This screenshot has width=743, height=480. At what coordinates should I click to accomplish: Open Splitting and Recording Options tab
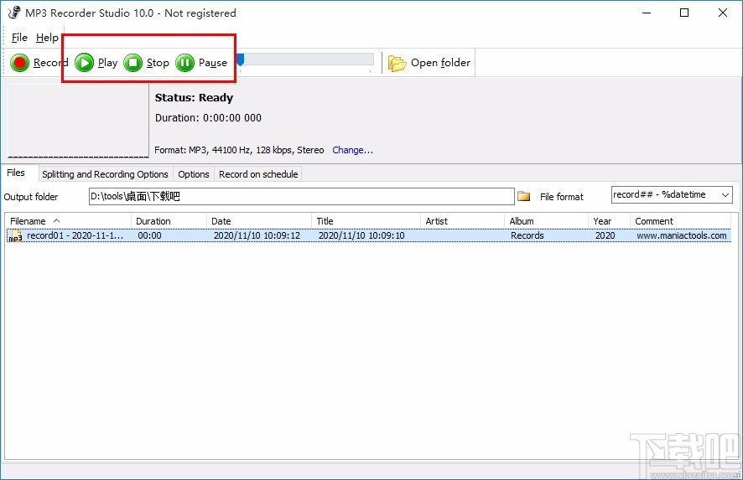(x=105, y=174)
